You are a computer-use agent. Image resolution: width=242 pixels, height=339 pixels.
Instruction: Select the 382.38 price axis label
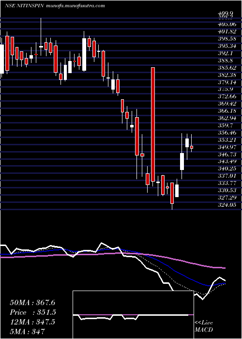[x=227, y=75]
